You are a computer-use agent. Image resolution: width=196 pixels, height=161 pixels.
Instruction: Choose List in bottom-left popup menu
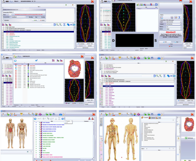pos(68,123)
